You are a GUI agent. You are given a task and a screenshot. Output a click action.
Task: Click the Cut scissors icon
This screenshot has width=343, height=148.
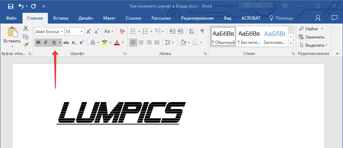point(25,29)
